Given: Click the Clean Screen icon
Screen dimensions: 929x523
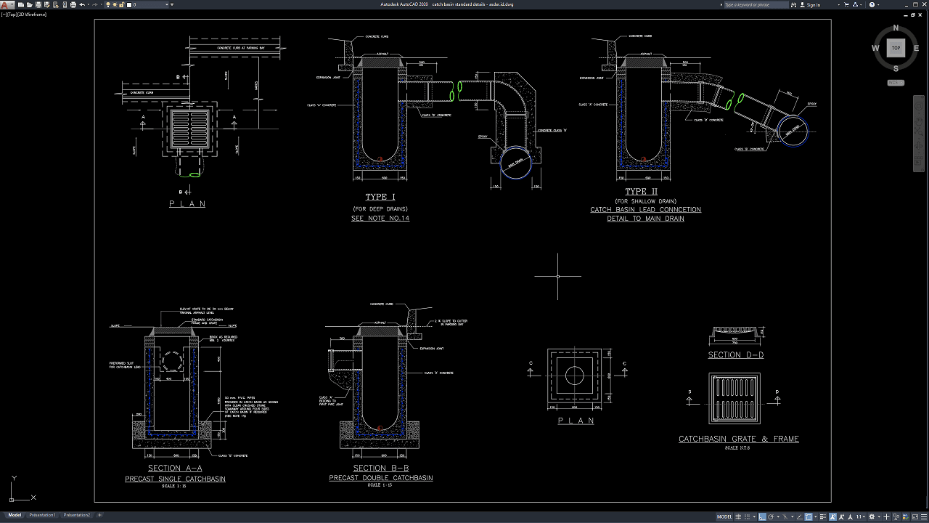Looking at the screenshot, I should pos(915,516).
